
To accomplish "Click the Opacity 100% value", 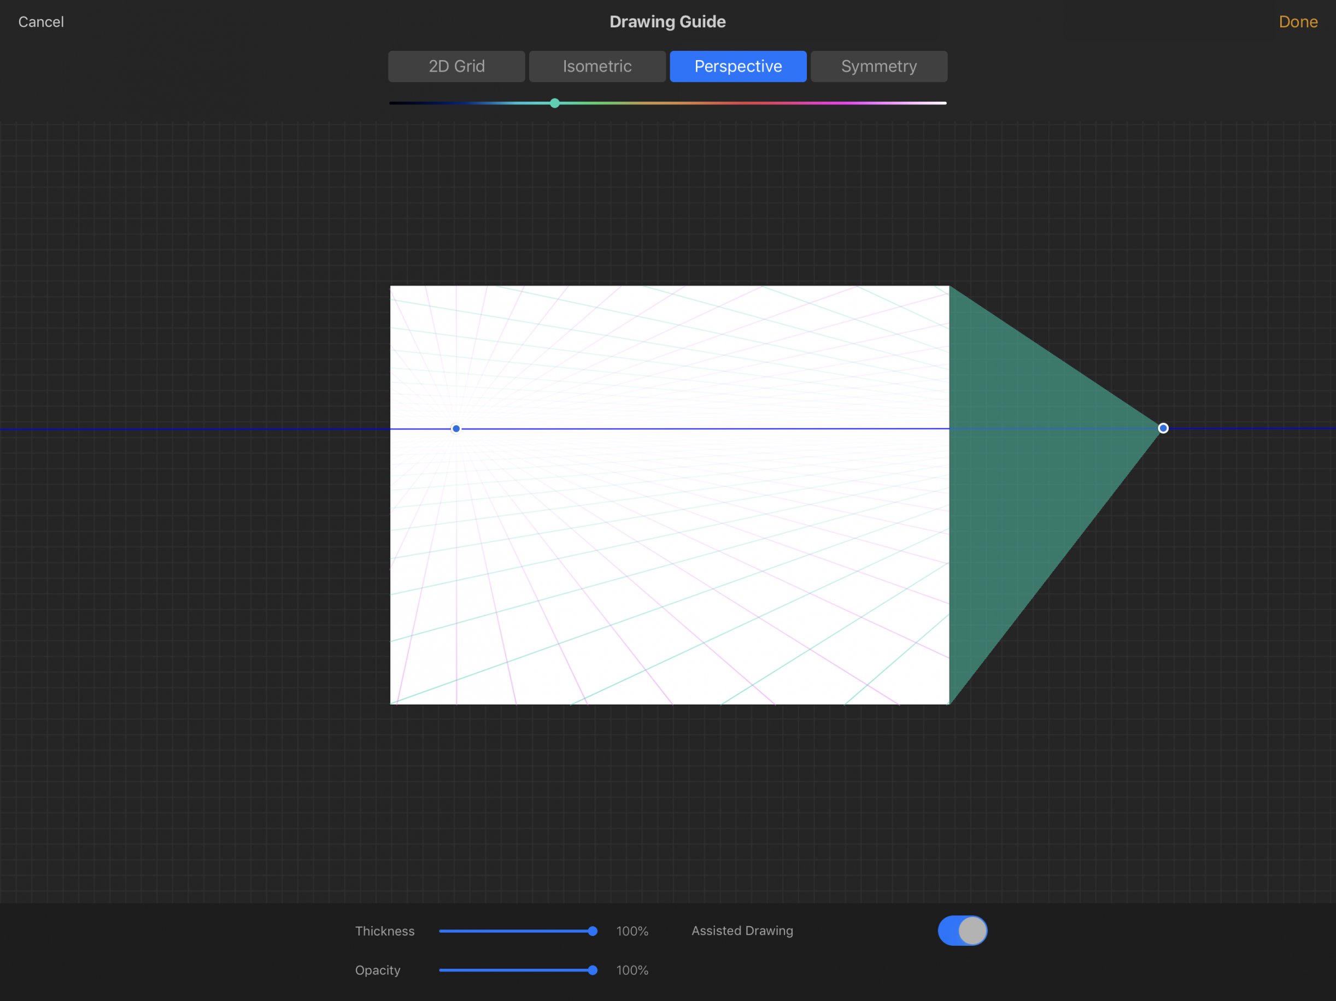I will point(632,970).
